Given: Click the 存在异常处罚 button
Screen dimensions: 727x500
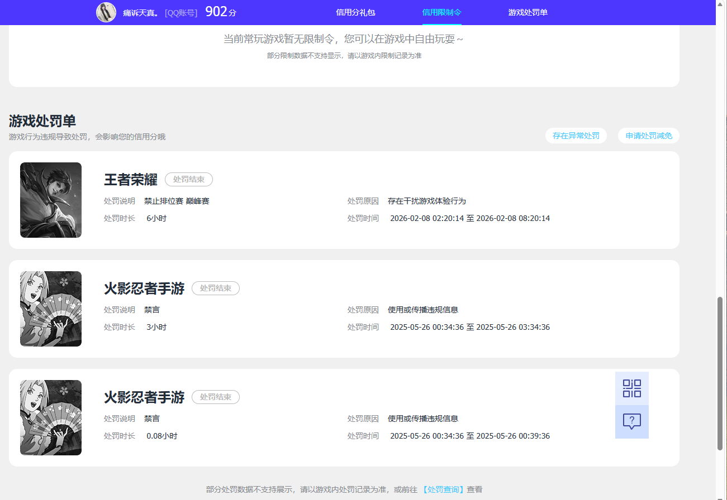Looking at the screenshot, I should [x=576, y=136].
